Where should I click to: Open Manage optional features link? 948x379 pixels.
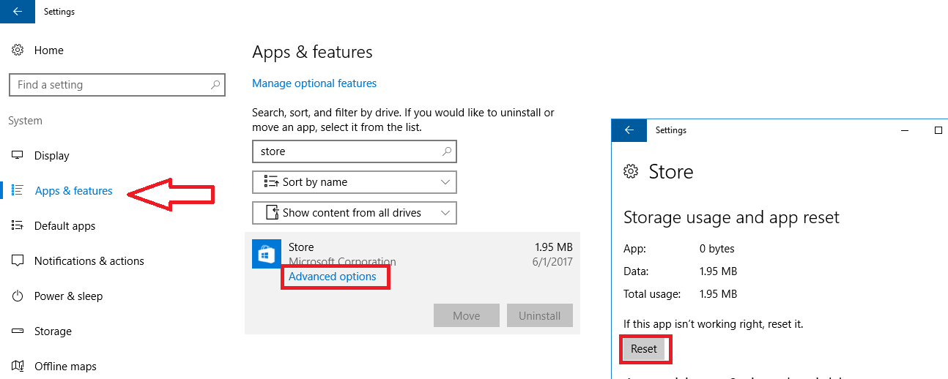314,83
